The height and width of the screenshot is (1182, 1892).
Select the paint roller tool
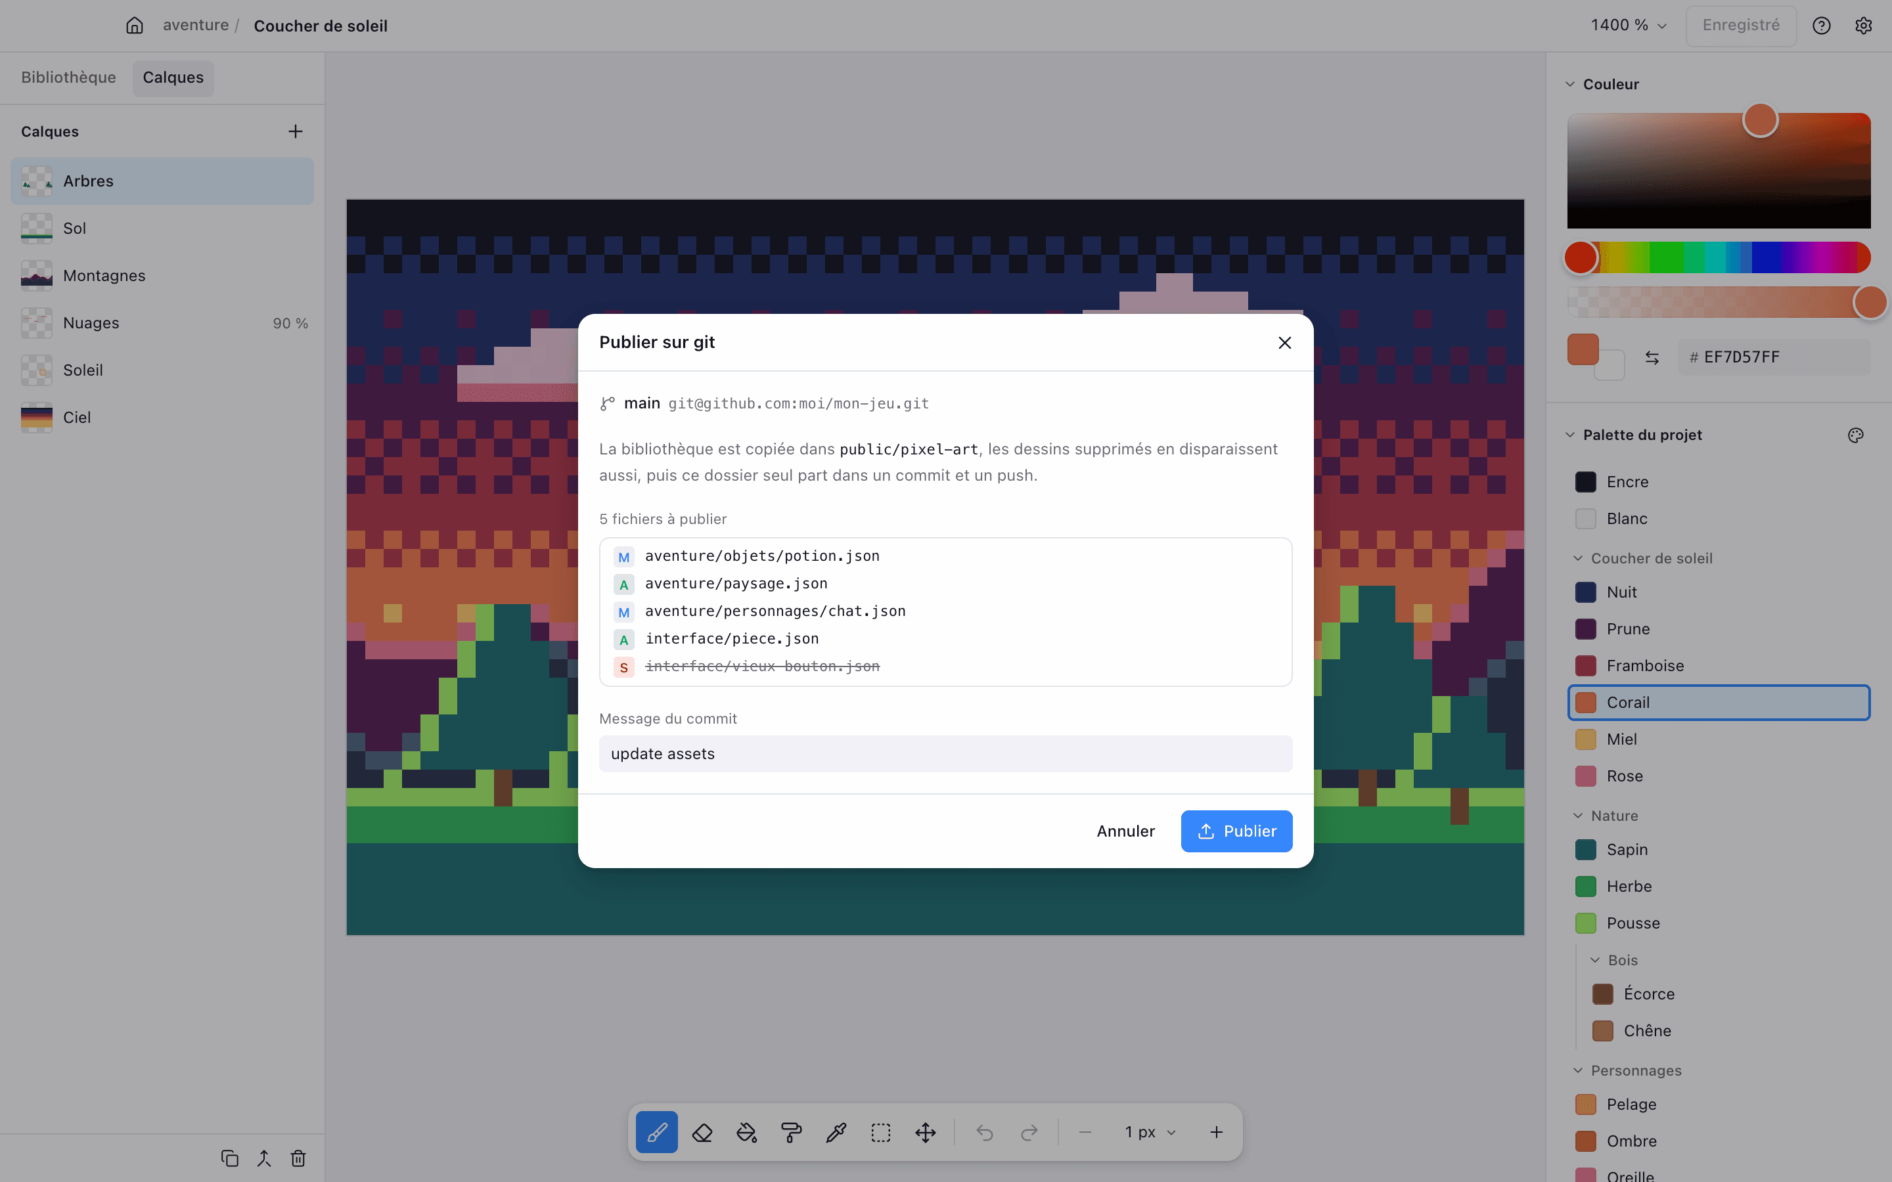pos(791,1132)
